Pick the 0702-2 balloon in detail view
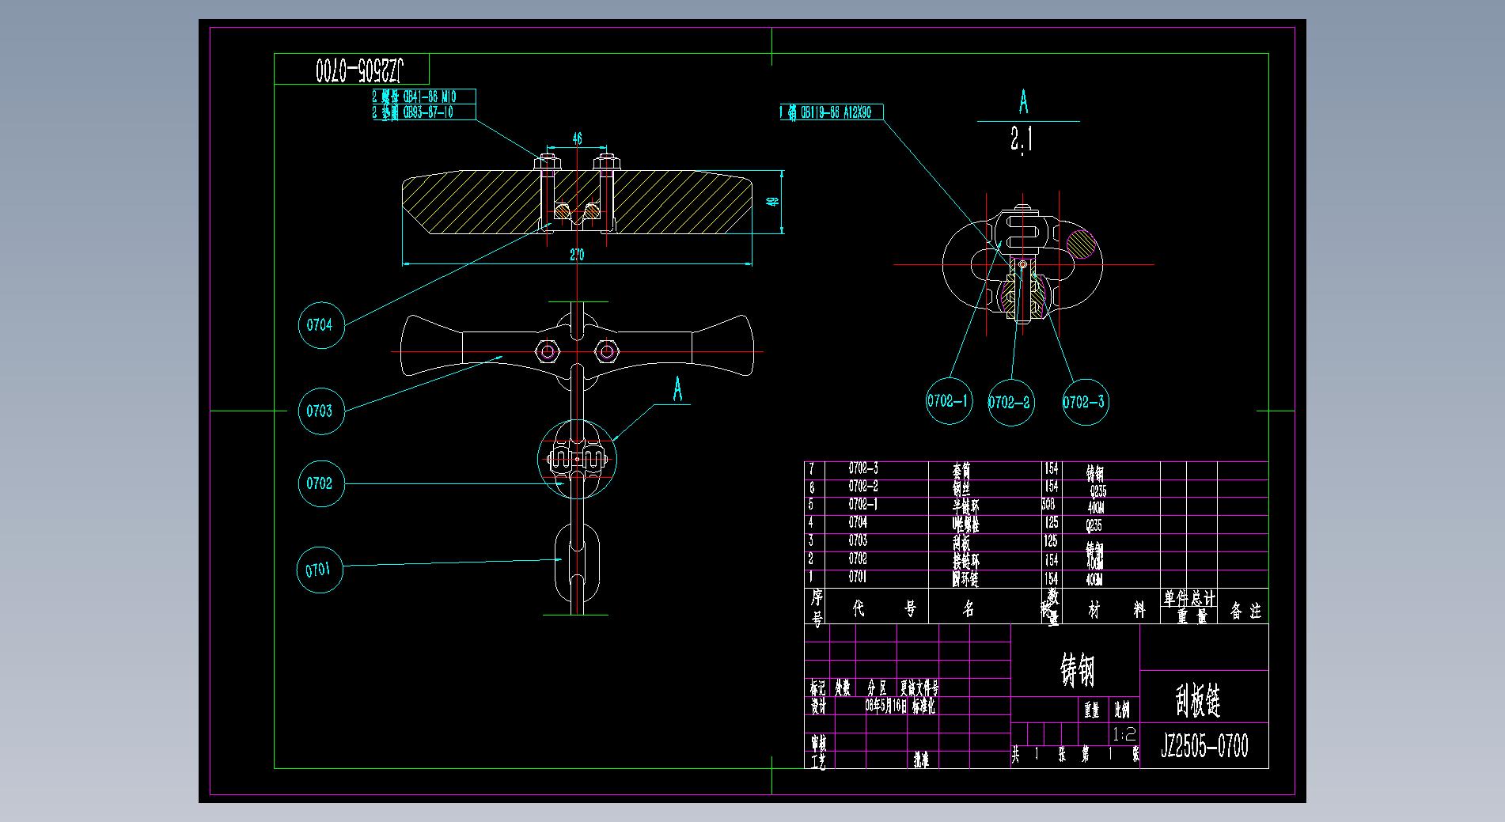Image resolution: width=1505 pixels, height=822 pixels. tap(1010, 402)
